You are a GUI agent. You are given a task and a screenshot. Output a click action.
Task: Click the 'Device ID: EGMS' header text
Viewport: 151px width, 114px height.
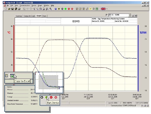(x=98, y=21)
